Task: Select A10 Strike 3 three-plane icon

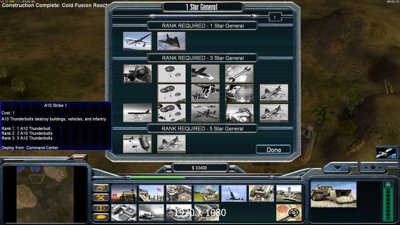Action: point(205,113)
